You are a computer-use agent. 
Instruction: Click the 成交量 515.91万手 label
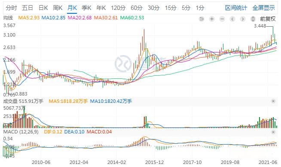23,101
